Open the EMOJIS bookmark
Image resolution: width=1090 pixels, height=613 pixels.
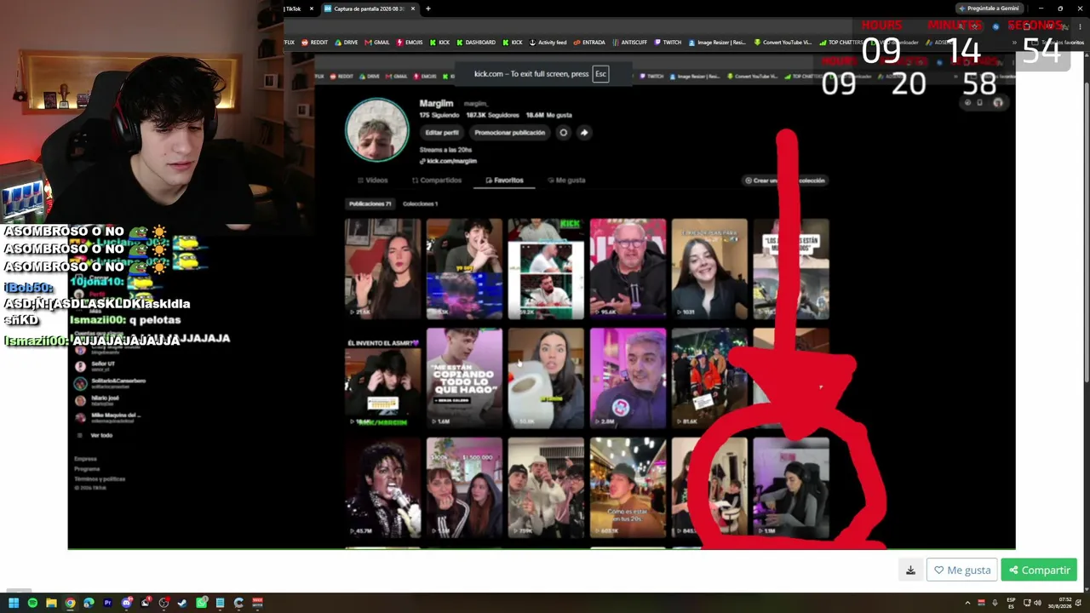coord(410,43)
